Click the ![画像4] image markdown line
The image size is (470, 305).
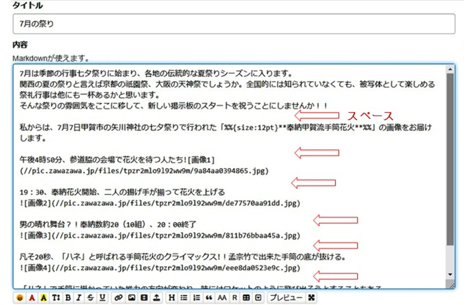click(x=160, y=268)
